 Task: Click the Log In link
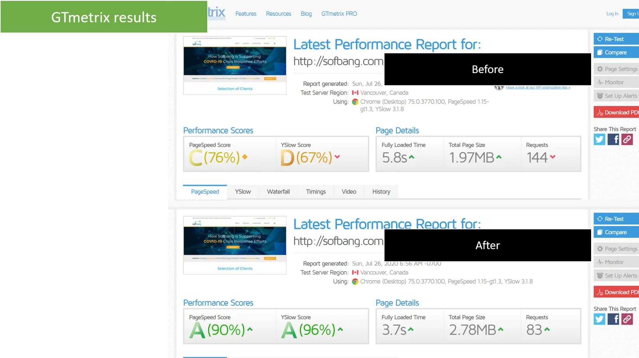pos(612,14)
